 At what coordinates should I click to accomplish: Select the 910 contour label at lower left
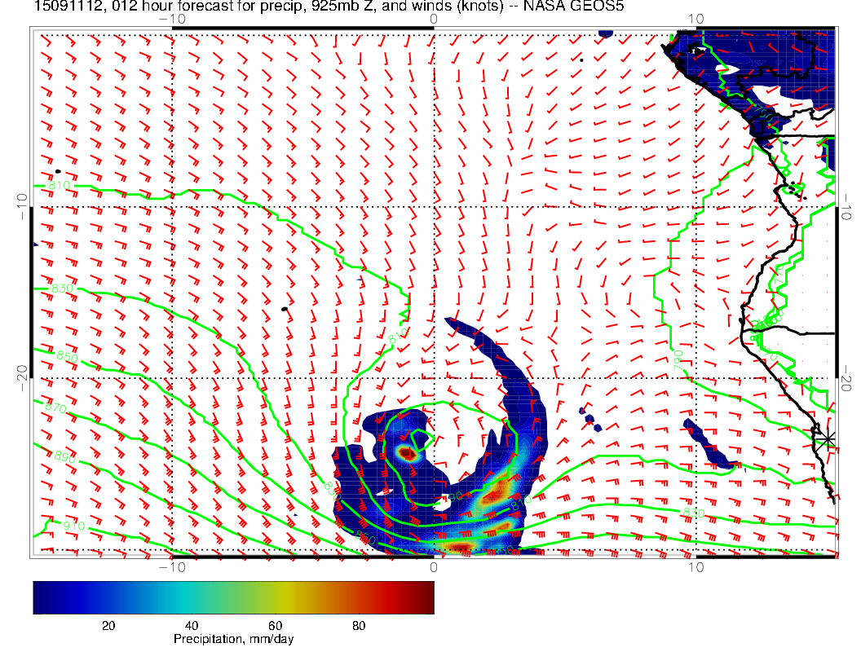[74, 526]
